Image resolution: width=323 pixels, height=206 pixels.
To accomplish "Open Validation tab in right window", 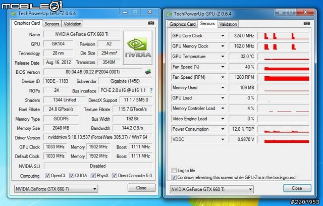I will pyautogui.click(x=228, y=24).
